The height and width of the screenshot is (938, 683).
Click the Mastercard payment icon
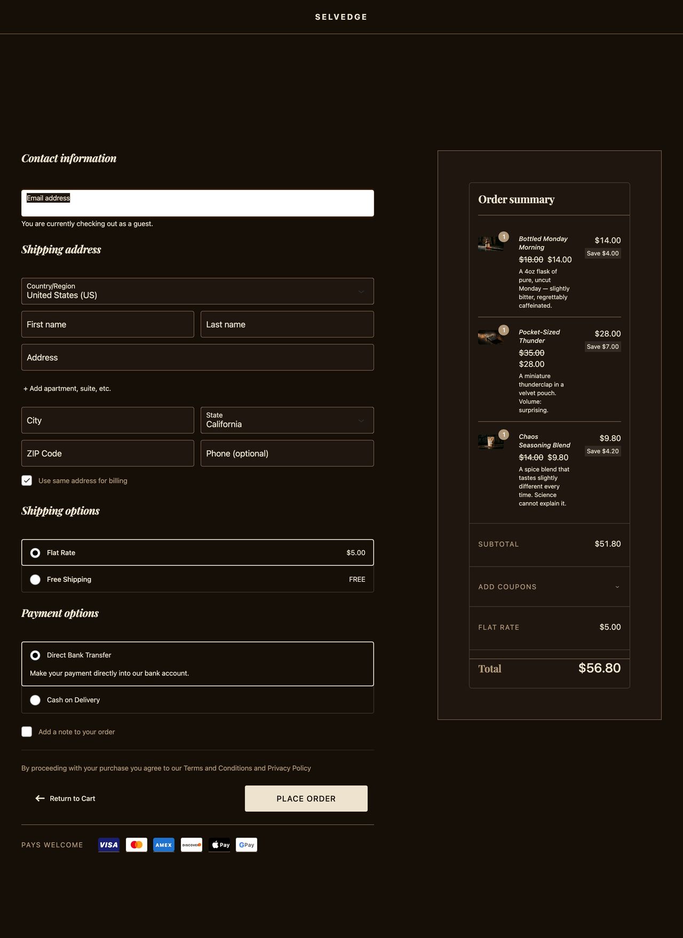click(137, 845)
